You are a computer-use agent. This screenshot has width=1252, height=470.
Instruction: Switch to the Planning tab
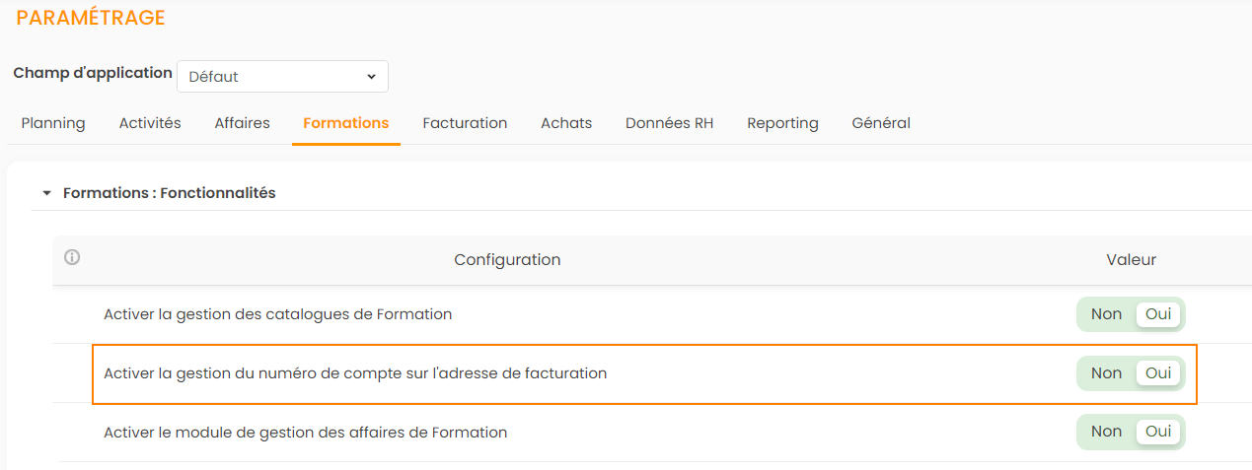tap(53, 123)
